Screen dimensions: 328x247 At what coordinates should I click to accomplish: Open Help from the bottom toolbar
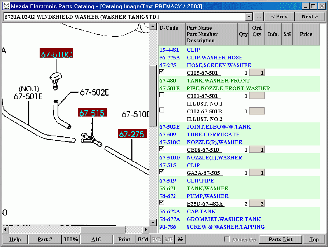tap(15, 239)
